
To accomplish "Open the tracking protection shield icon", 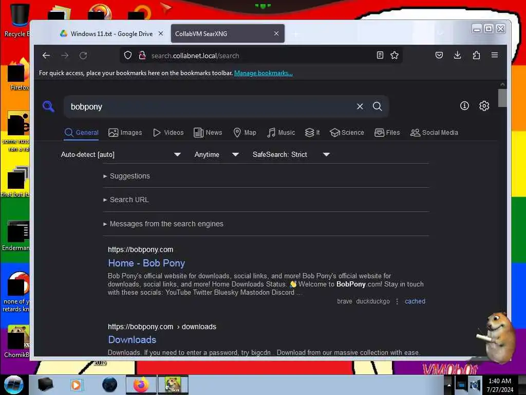I will pos(128,56).
